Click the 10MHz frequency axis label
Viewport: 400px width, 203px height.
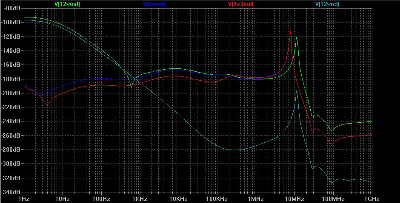[294, 199]
